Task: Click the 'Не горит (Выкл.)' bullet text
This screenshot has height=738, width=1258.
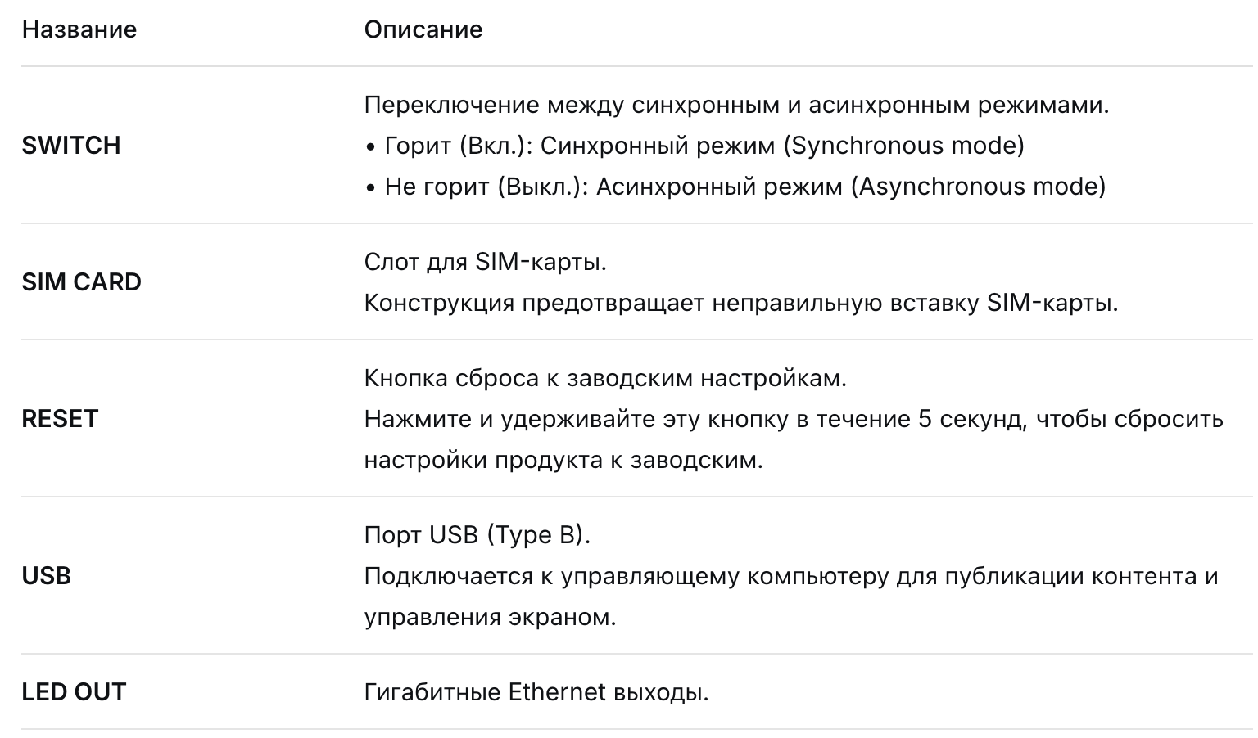Action: 486,187
